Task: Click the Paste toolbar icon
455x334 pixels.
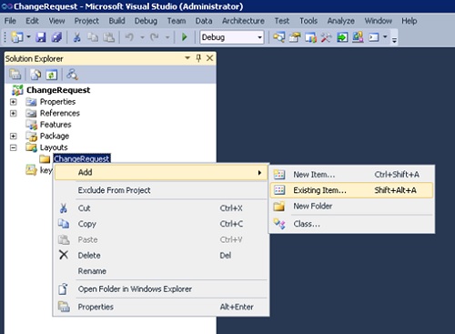Action: coord(108,37)
